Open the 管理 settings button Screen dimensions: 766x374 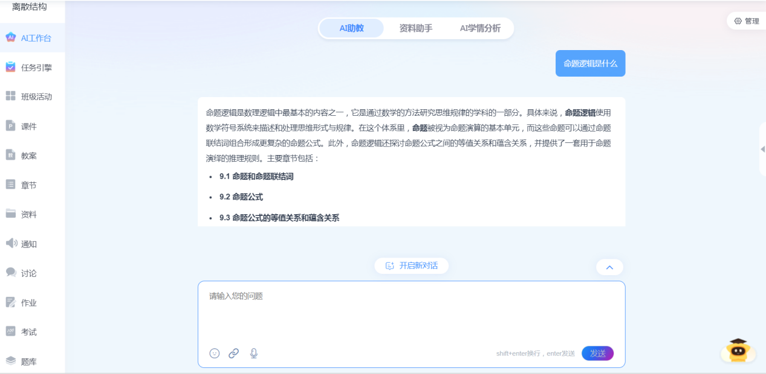pos(746,21)
